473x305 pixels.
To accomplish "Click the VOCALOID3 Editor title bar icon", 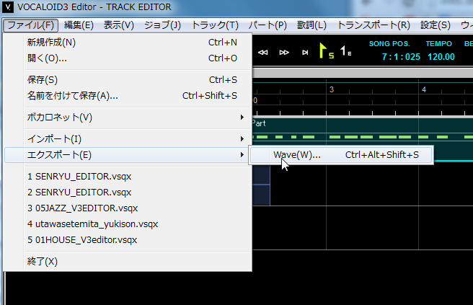I will pos(8,7).
